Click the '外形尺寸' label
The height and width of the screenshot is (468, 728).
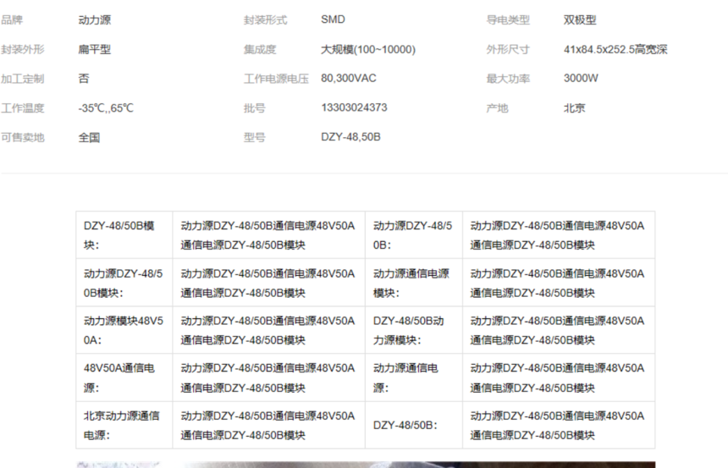pyautogui.click(x=507, y=49)
